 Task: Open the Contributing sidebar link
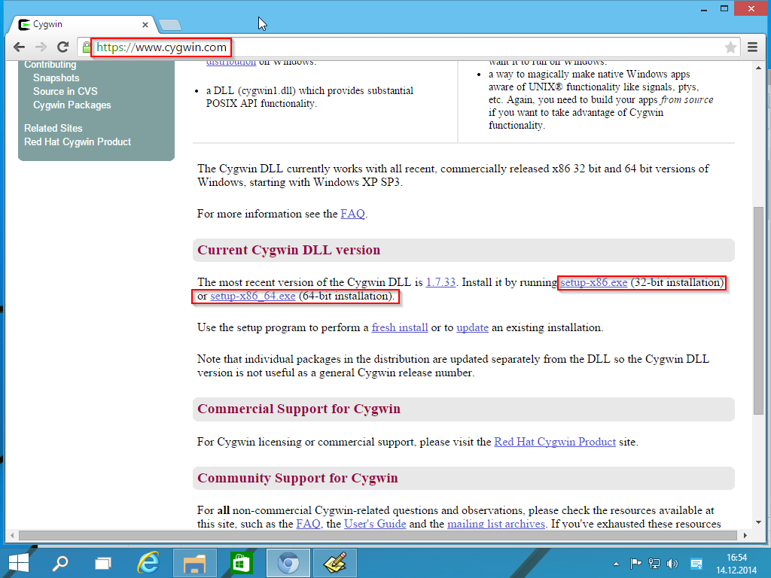click(50, 65)
